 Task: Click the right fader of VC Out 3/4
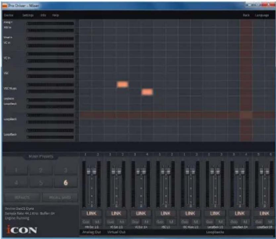(144, 171)
